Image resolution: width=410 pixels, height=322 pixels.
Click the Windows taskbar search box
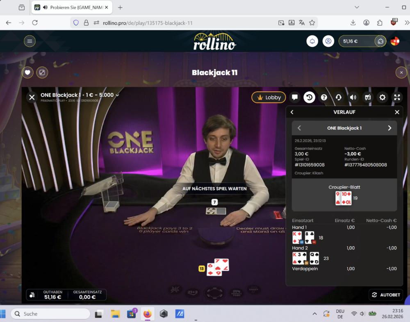[50, 314]
